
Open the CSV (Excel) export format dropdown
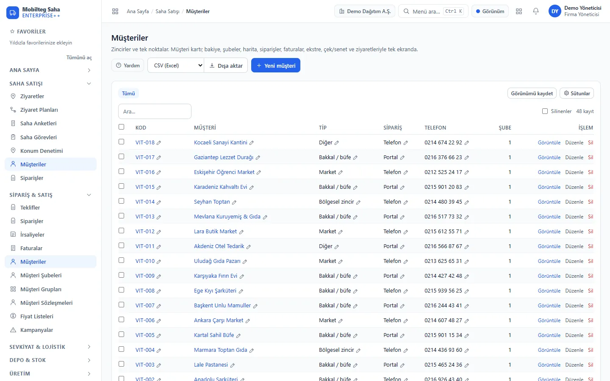pyautogui.click(x=176, y=66)
